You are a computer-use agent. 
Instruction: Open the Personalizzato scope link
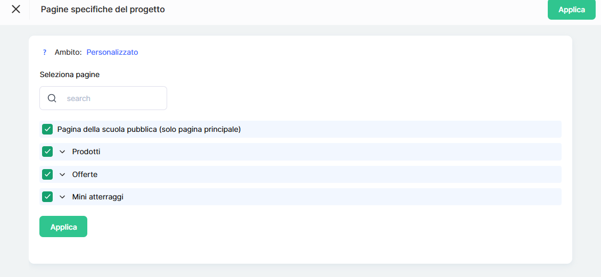pos(112,52)
